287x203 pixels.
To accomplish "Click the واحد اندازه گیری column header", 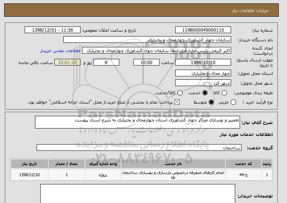I will point(103,164).
